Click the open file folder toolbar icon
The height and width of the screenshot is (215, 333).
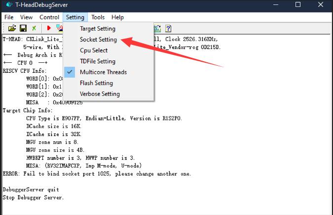click(12, 28)
